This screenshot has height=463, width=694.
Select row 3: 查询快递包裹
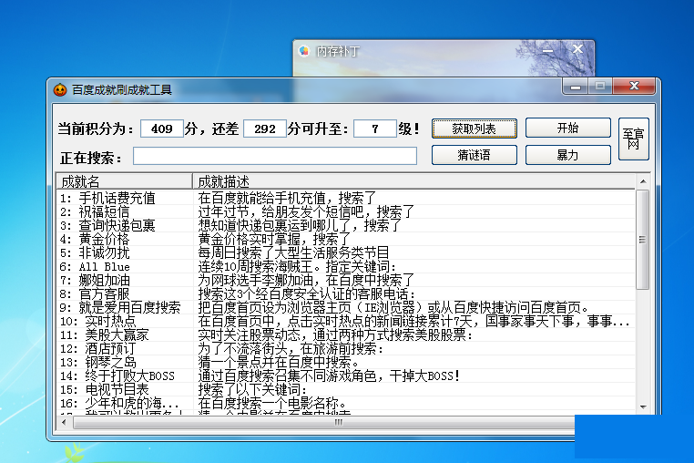[x=346, y=225]
